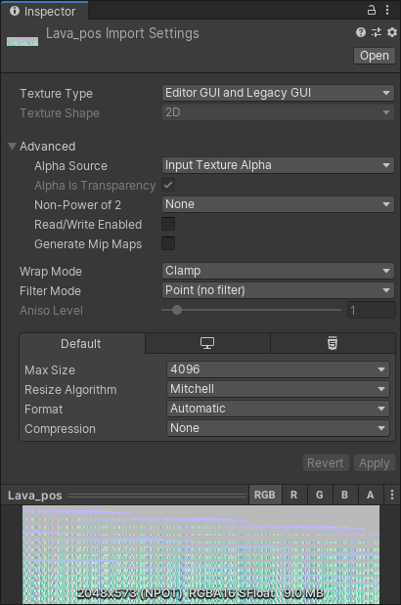Open the Format dropdown
Viewport: 401px width, 605px height.
click(x=278, y=409)
